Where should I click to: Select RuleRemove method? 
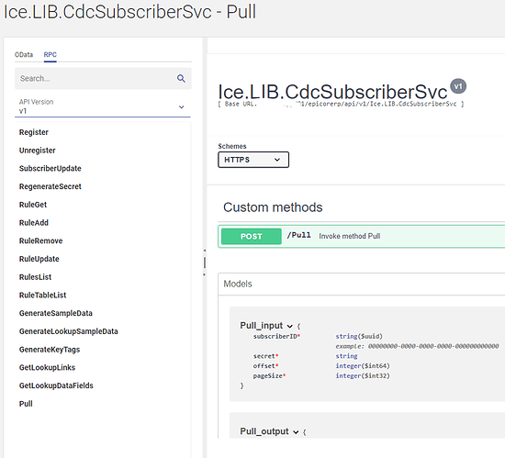[x=41, y=240]
